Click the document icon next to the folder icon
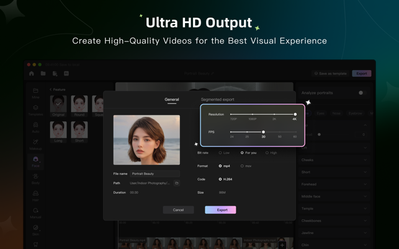Screen dimensions: 399x249 point(55,74)
